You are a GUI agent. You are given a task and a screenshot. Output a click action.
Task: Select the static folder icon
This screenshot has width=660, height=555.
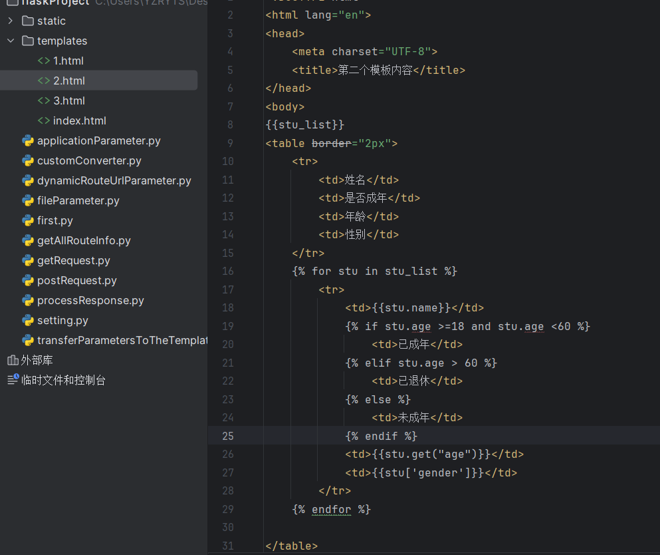(28, 21)
